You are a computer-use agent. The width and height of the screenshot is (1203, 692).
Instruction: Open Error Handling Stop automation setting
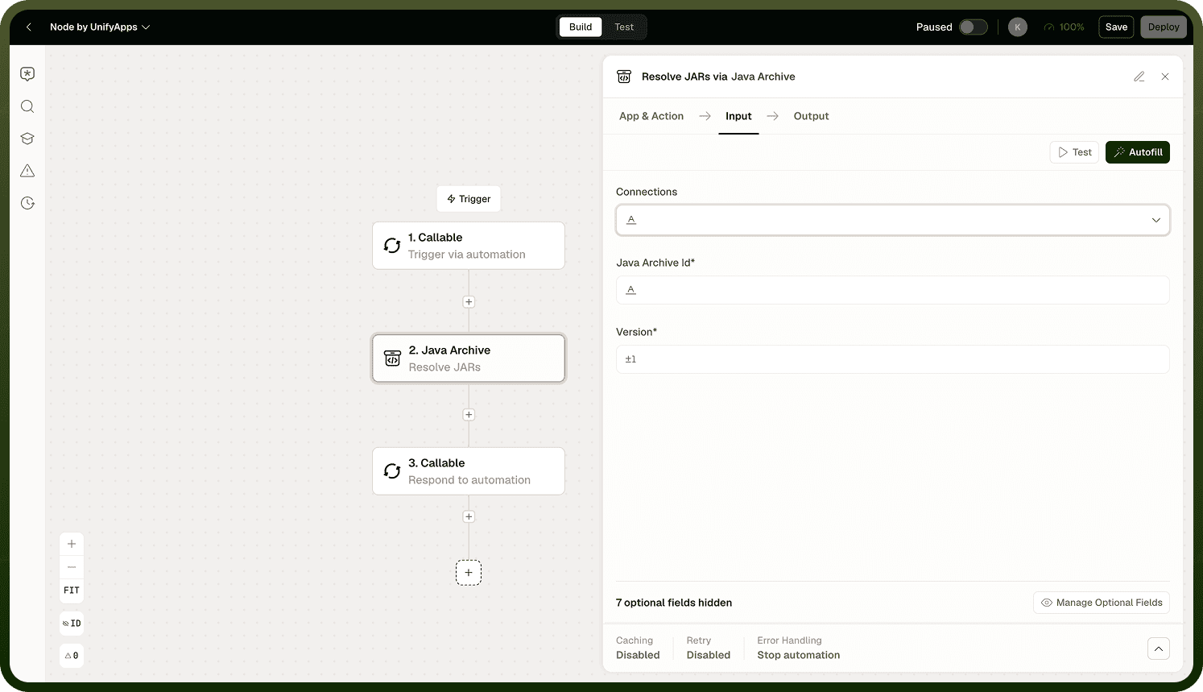[x=799, y=648]
